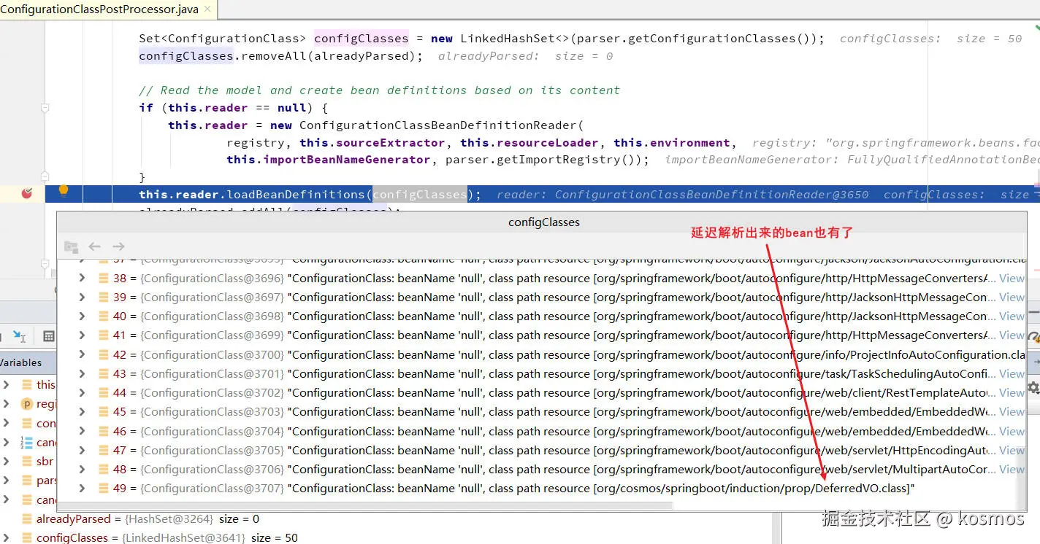
Task: Click the icon beside alreadyParsed variable
Action: [27, 519]
